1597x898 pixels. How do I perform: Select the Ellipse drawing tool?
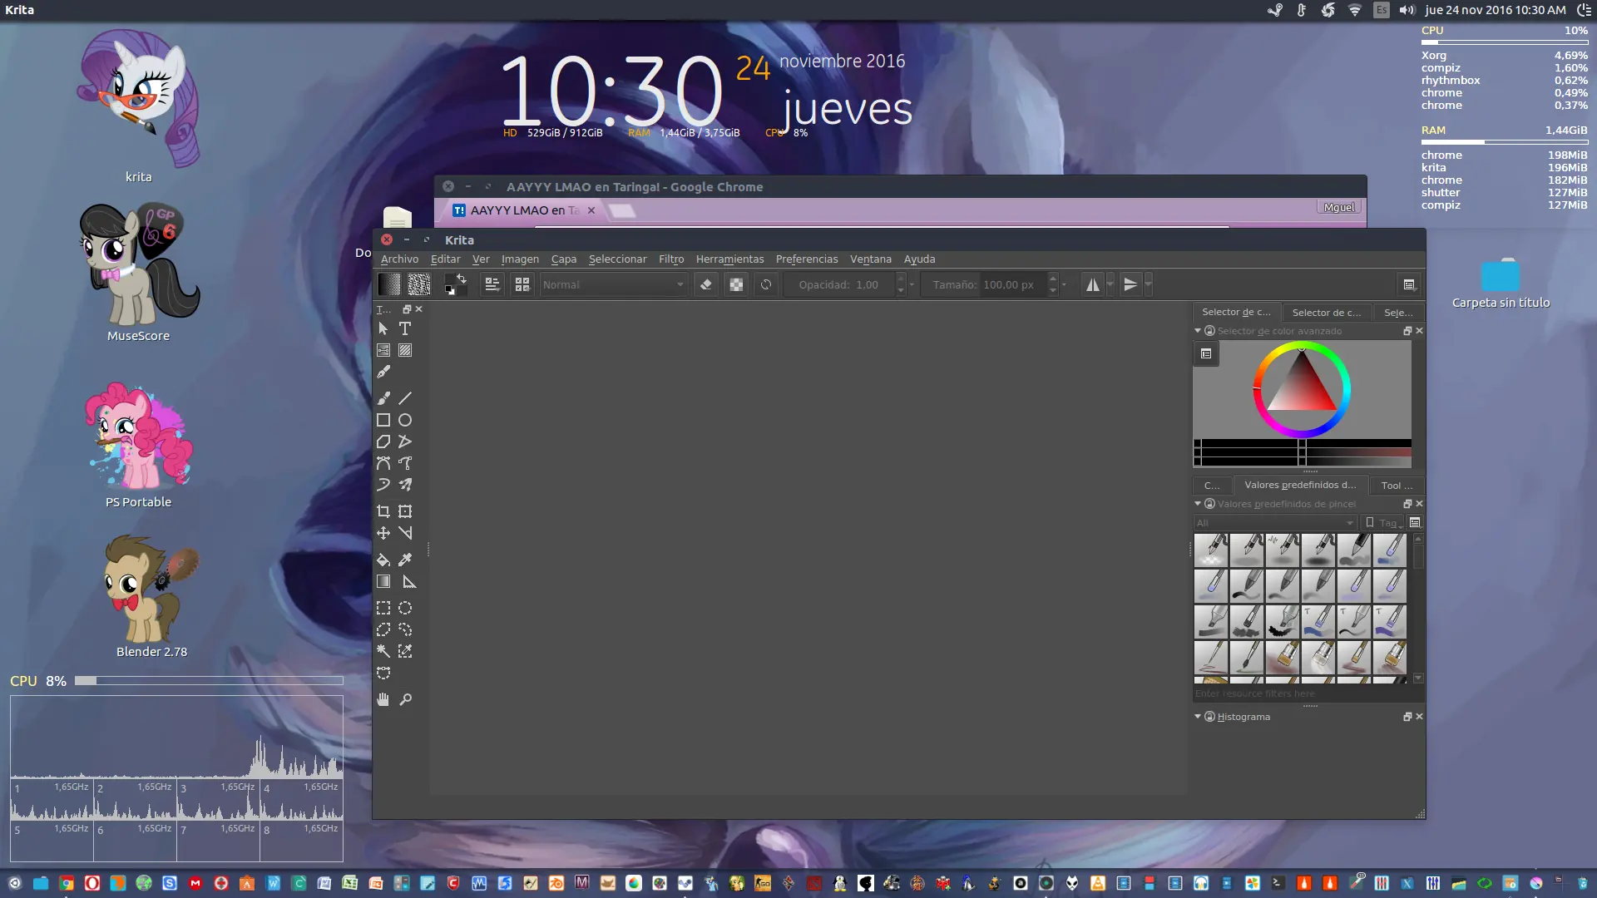click(405, 420)
